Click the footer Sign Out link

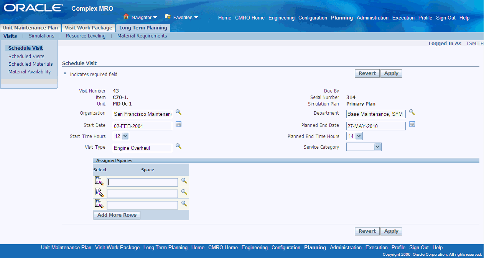pyautogui.click(x=419, y=247)
